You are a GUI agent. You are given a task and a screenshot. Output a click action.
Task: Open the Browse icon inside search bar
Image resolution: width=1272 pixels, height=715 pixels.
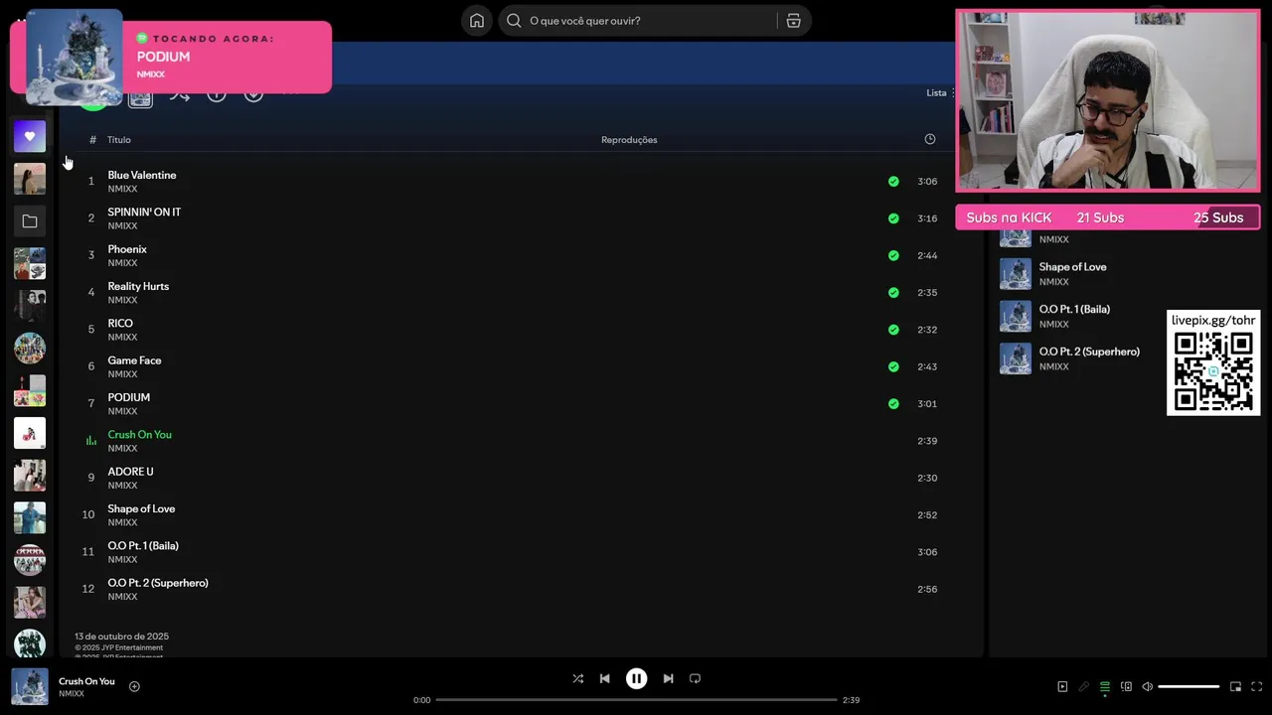point(793,21)
